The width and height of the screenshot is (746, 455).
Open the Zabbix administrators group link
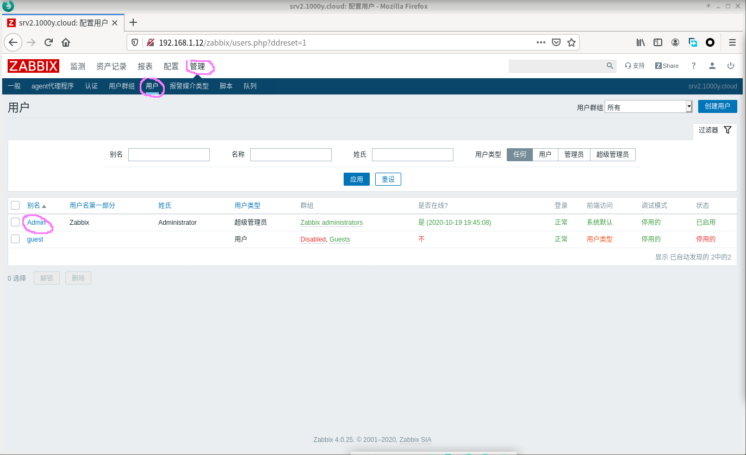[x=331, y=223]
